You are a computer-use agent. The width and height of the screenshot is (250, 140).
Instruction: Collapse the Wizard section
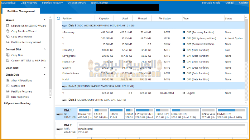[44, 20]
